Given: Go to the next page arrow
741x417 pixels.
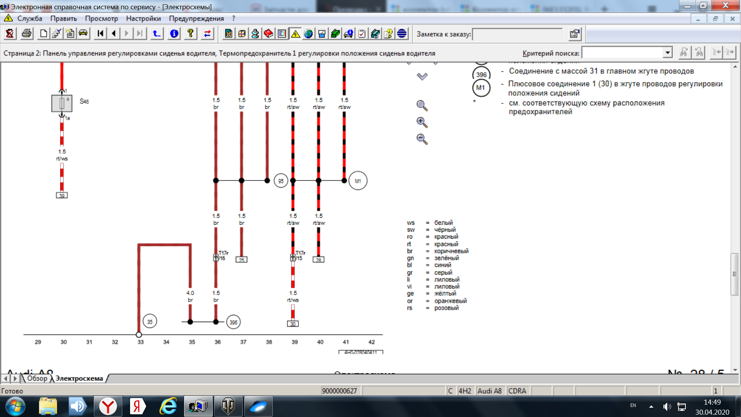Looking at the screenshot, I should click(x=127, y=34).
